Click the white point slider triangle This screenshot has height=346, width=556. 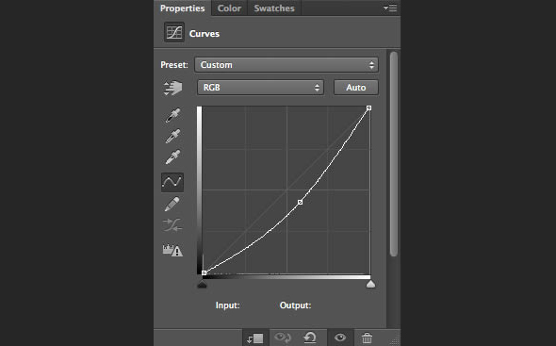pos(370,284)
